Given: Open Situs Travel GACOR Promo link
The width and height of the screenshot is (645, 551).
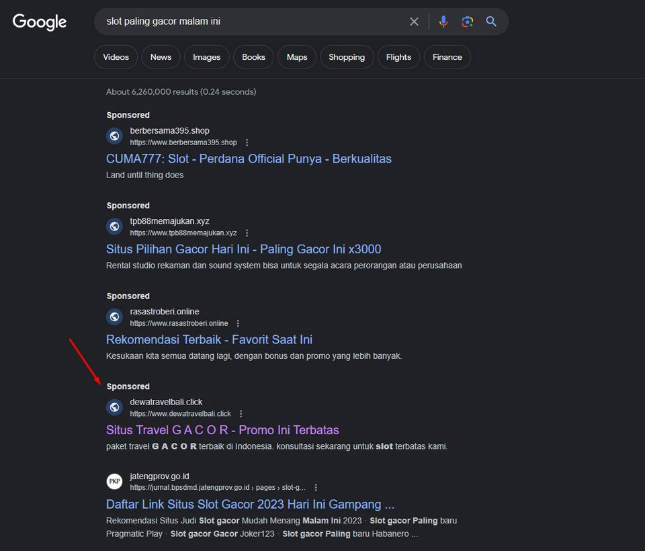Looking at the screenshot, I should click(x=222, y=431).
